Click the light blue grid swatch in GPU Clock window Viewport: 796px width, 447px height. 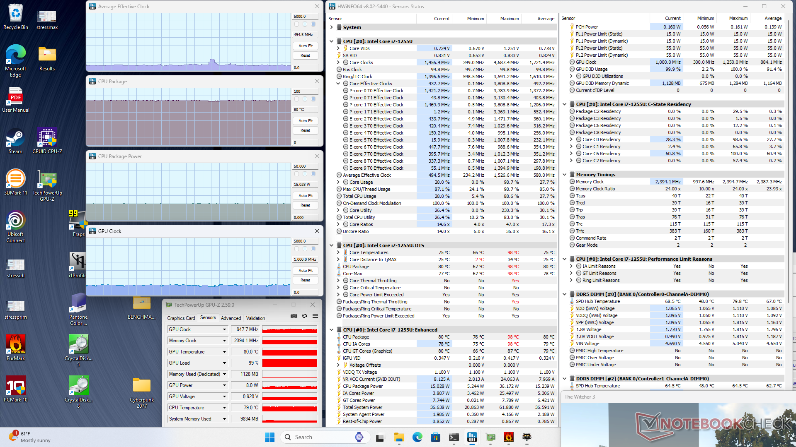[305, 249]
